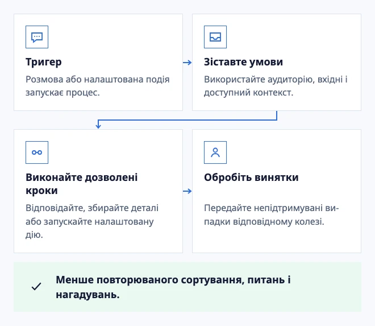Select the Зіставте умови heading
The width and height of the screenshot is (375, 326).
[x=243, y=62]
